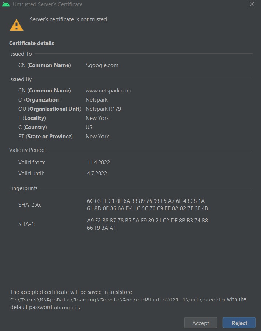
Task: Click the Android Studio icon in title bar
Action: point(6,4)
